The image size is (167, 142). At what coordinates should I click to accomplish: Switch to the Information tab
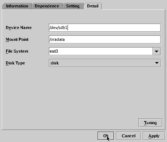click(17, 6)
